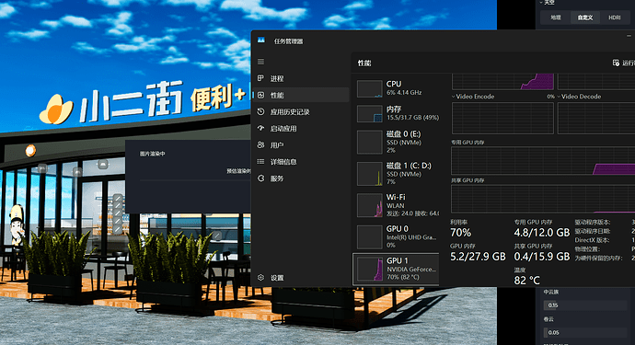The image size is (635, 345).
Task: Click the Task Manager app icon in title bar
Action: tap(261, 40)
